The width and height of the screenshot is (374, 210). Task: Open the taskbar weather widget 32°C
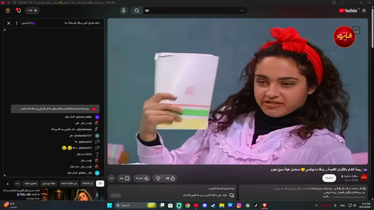(x=11, y=205)
